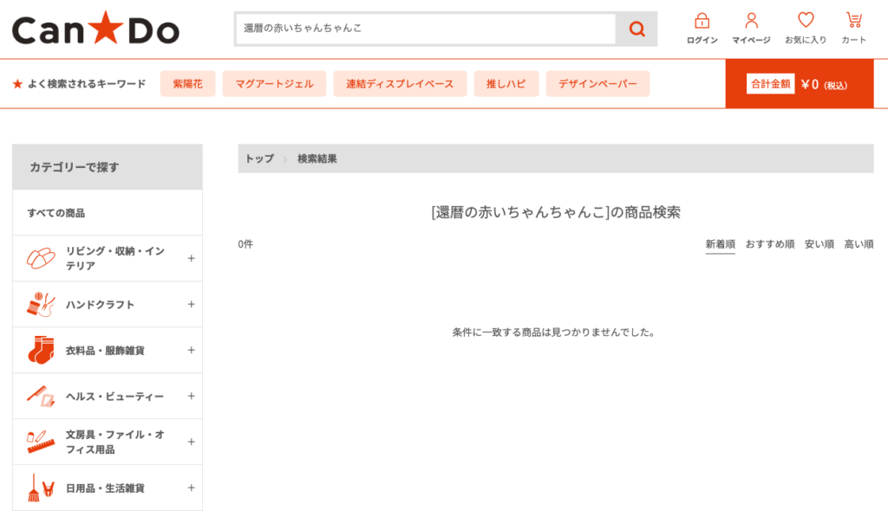This screenshot has width=888, height=511.
Task: Click the 検索結果 breadcrumb text
Action: 317,159
